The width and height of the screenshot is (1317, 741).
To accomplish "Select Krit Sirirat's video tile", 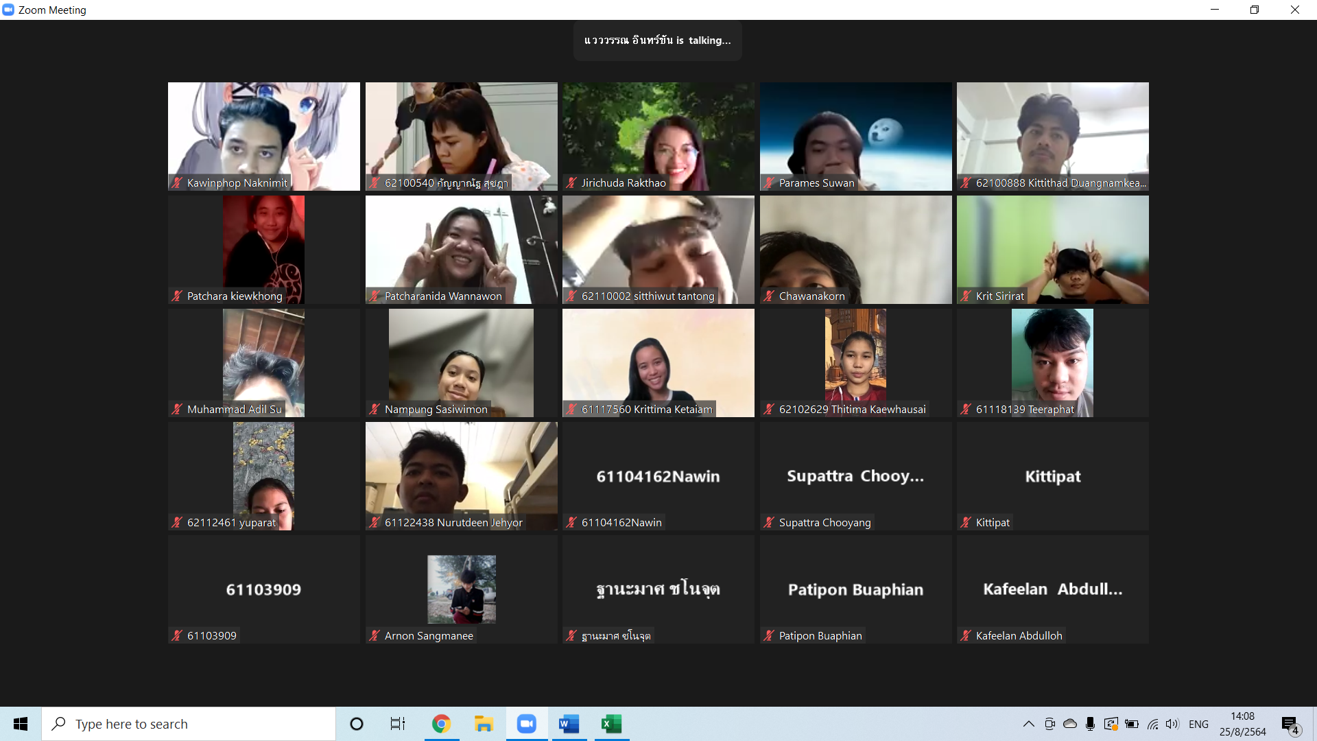I will [x=1052, y=249].
